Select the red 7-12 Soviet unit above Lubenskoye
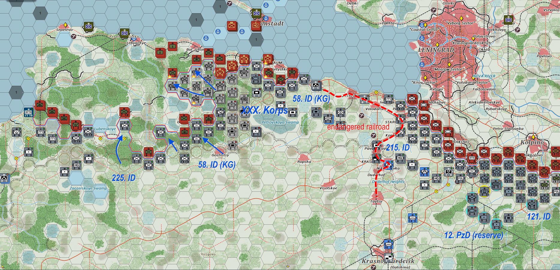The height and width of the screenshot is (270, 560). click(x=124, y=112)
